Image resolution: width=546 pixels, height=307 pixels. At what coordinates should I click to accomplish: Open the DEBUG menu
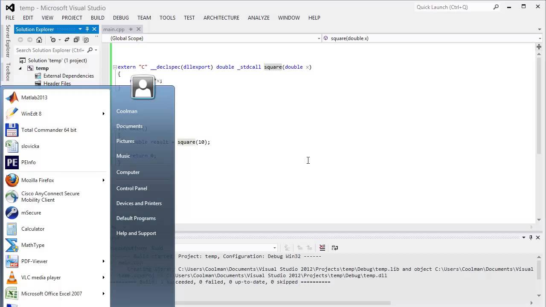[121, 18]
